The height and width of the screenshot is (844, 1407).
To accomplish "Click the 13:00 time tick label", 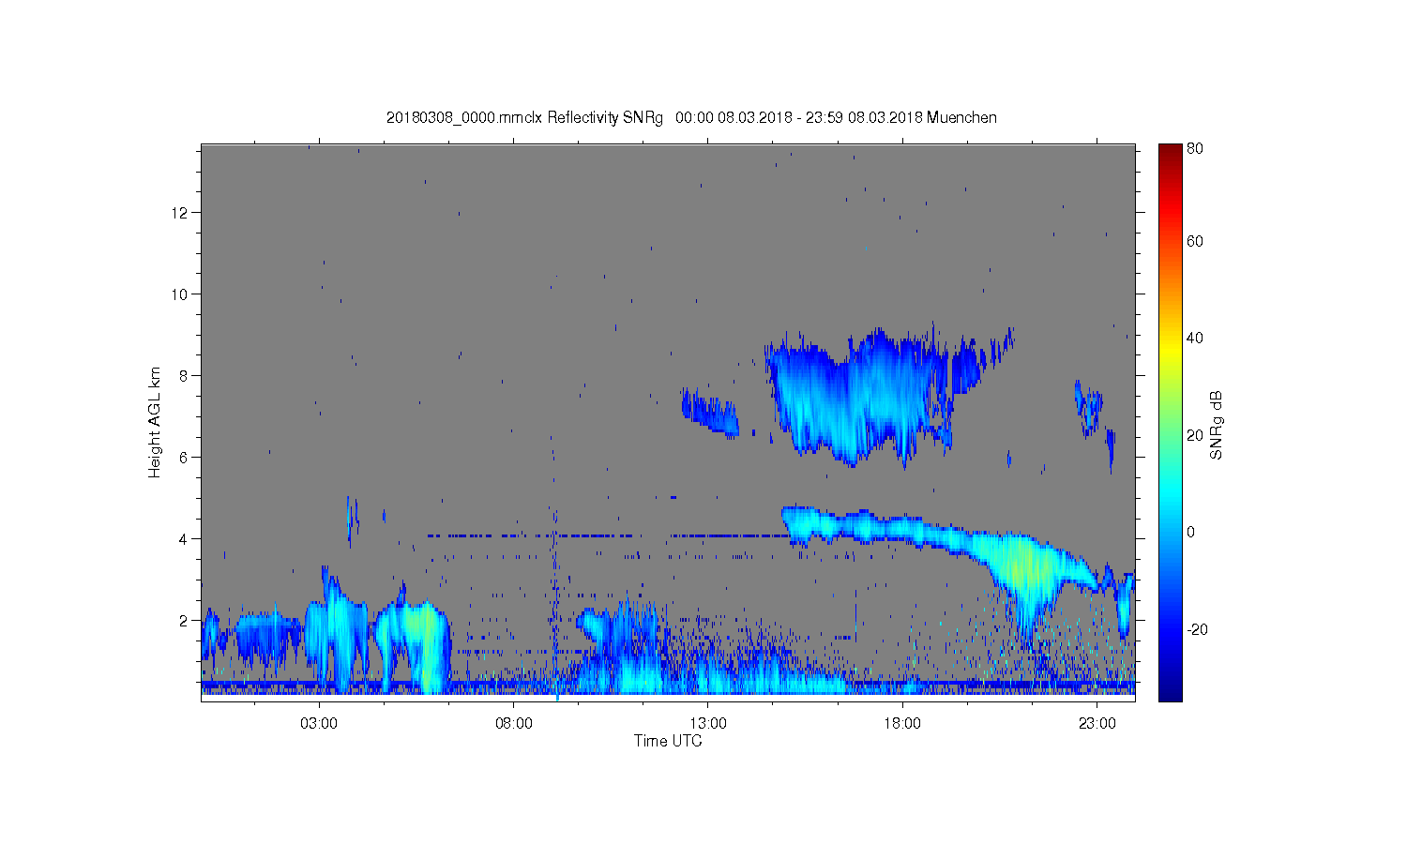I will 708,724.
